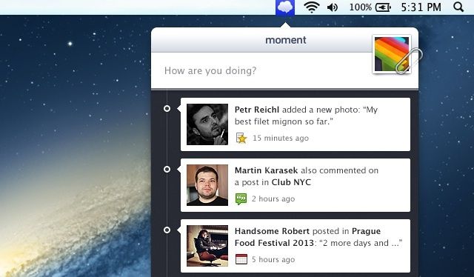Click the Petr Reichl name link
This screenshot has height=277, width=474.
click(x=257, y=110)
